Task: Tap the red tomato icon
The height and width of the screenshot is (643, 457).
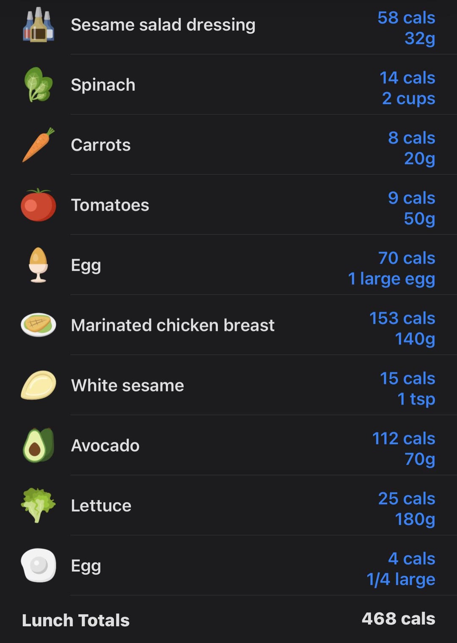Action: 39,205
